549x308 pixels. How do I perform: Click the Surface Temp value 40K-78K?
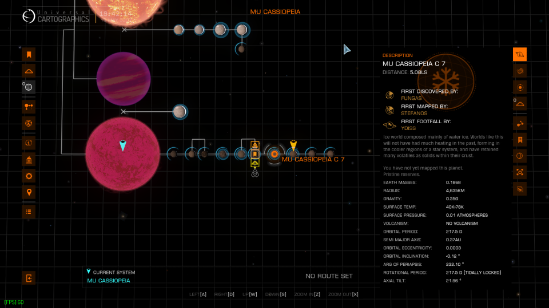pyautogui.click(x=455, y=207)
